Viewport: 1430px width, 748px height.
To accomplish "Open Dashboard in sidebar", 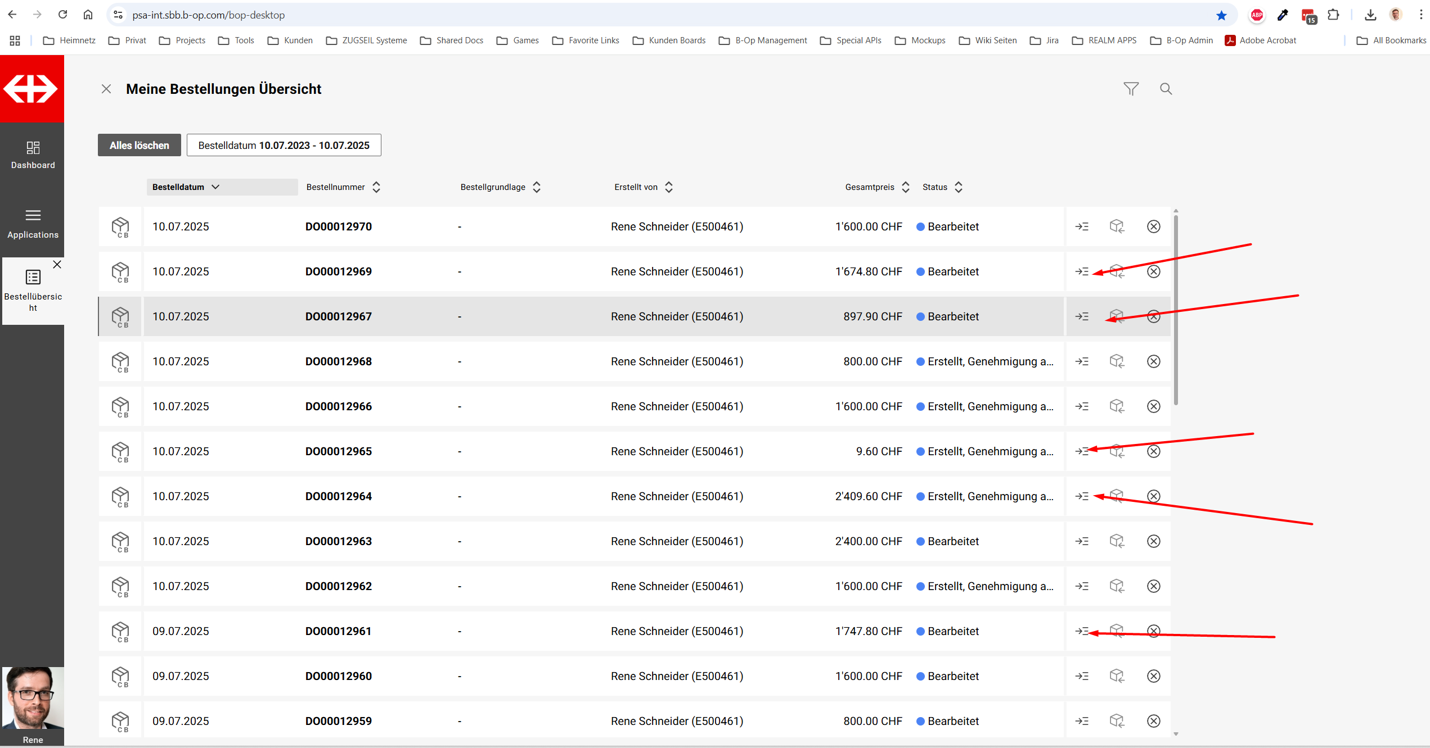I will pos(33,155).
